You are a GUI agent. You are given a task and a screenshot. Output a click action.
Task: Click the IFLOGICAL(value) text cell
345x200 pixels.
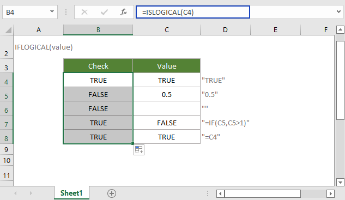click(x=44, y=47)
